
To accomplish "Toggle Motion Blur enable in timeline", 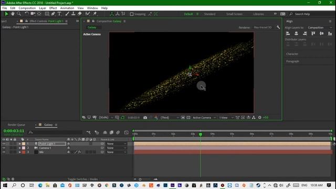I will (x=118, y=132).
